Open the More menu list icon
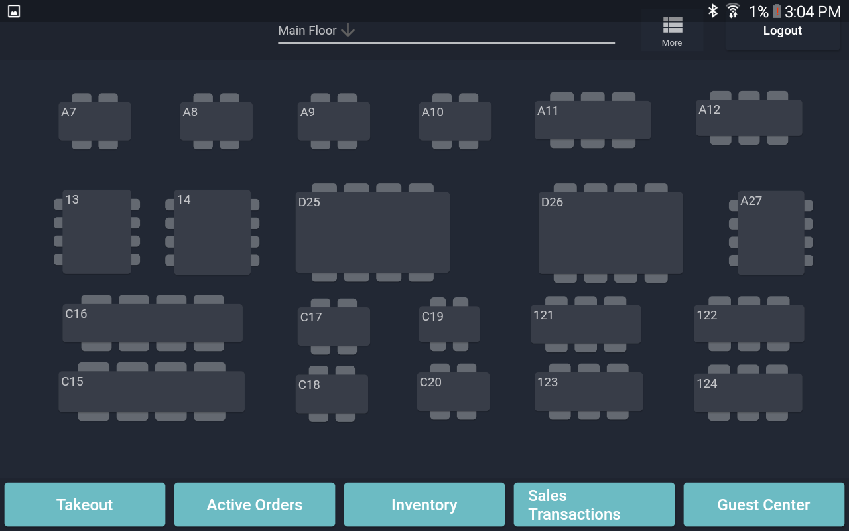The width and height of the screenshot is (849, 531). 672,25
